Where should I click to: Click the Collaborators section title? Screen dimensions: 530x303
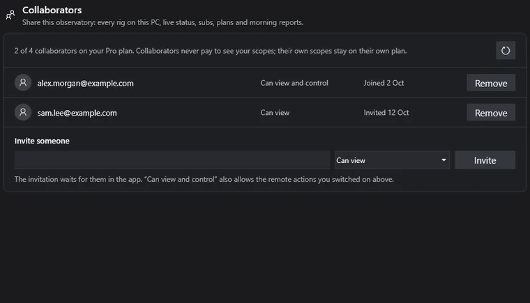click(52, 10)
